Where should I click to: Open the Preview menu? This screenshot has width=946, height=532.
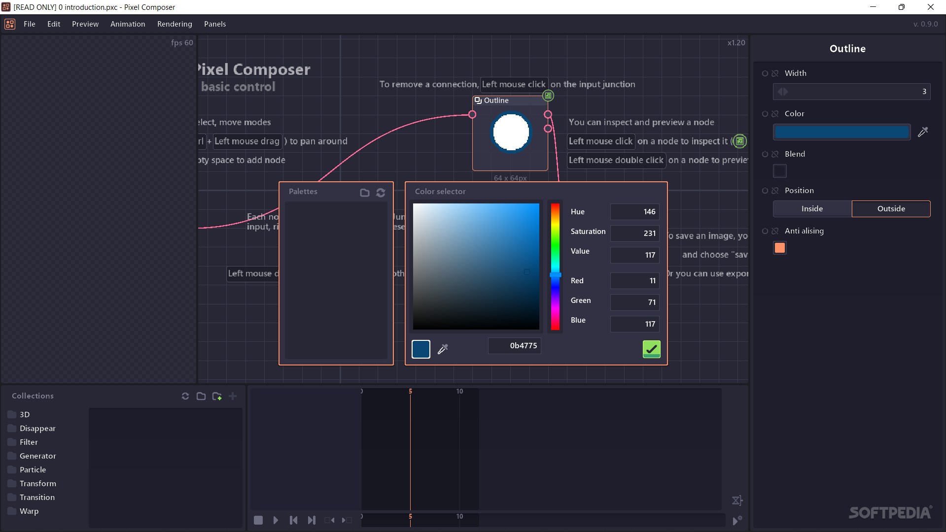click(x=85, y=24)
